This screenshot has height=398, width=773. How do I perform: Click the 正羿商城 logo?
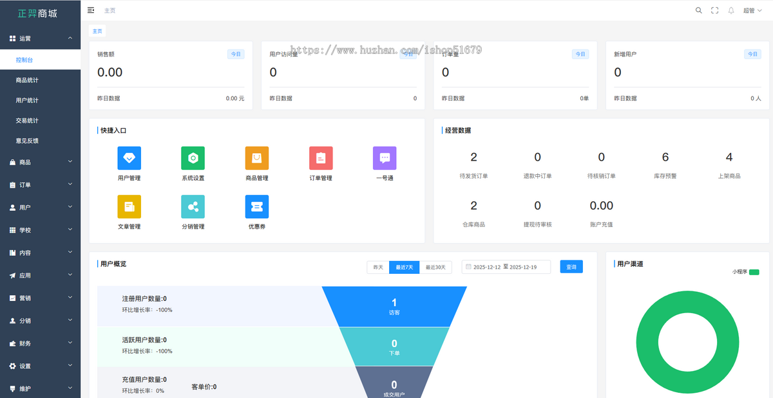click(37, 13)
